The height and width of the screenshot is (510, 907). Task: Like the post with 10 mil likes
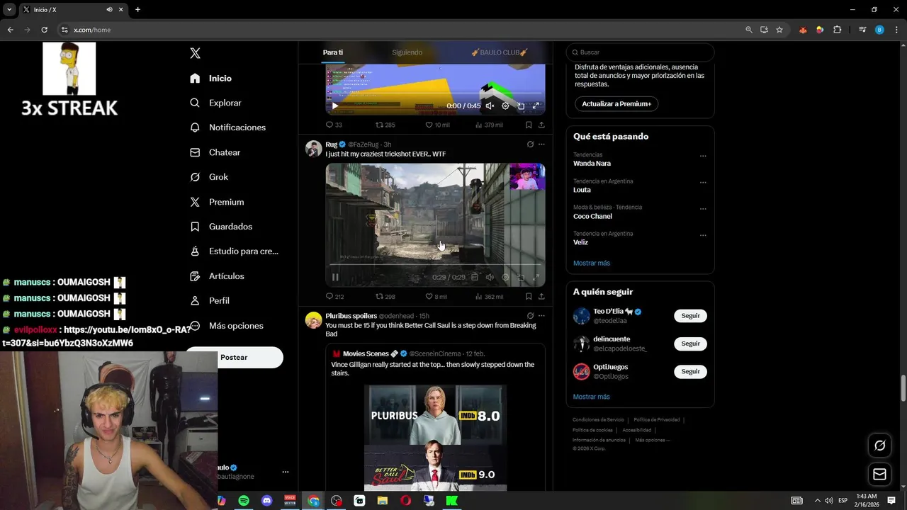(x=437, y=125)
